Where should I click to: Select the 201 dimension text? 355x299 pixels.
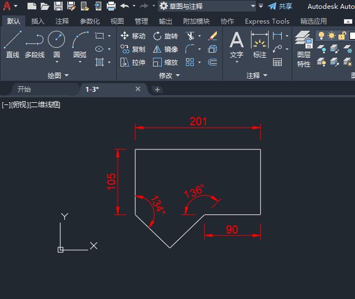[x=198, y=121]
